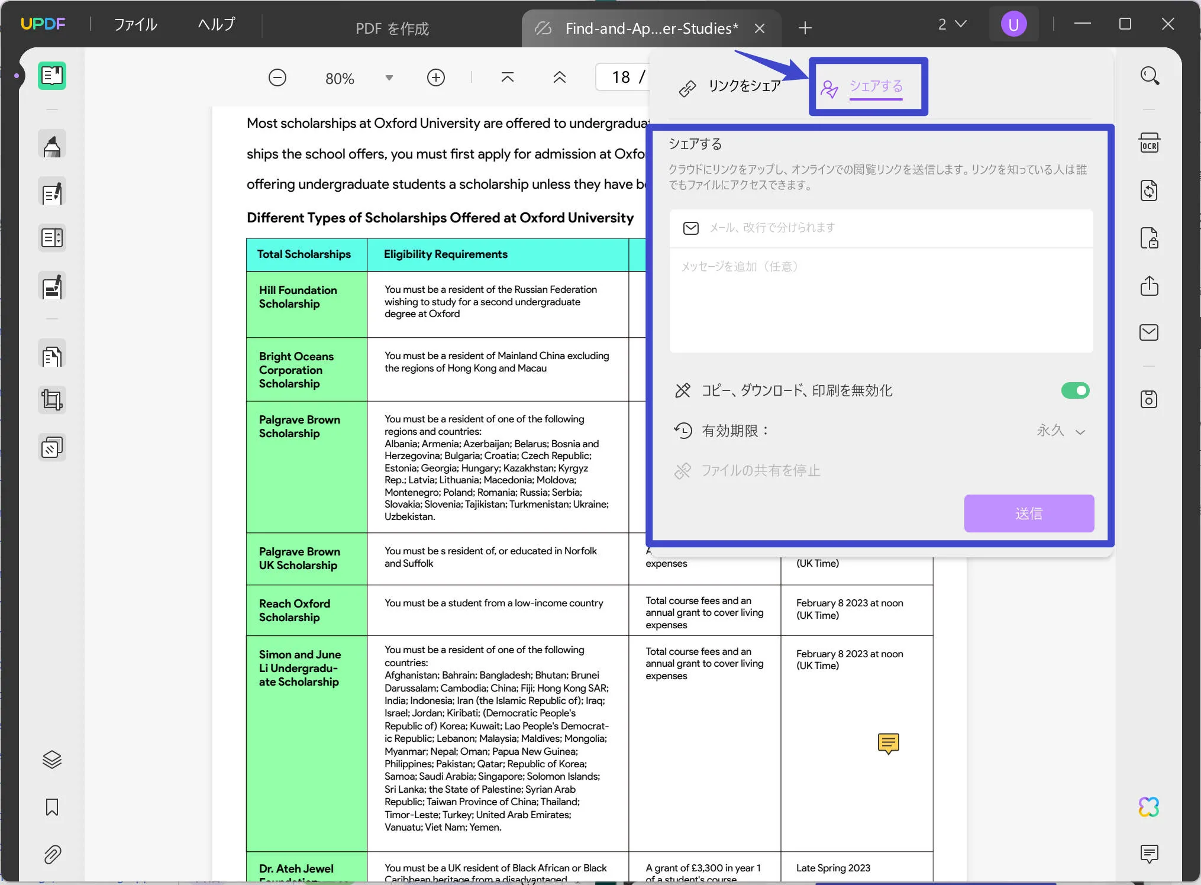
Task: Zoom in with the plus button
Action: point(436,77)
